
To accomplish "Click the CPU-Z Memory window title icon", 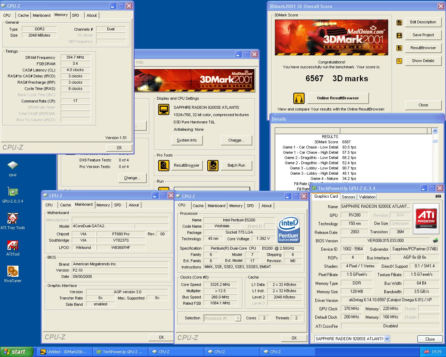I will click(x=3, y=6).
